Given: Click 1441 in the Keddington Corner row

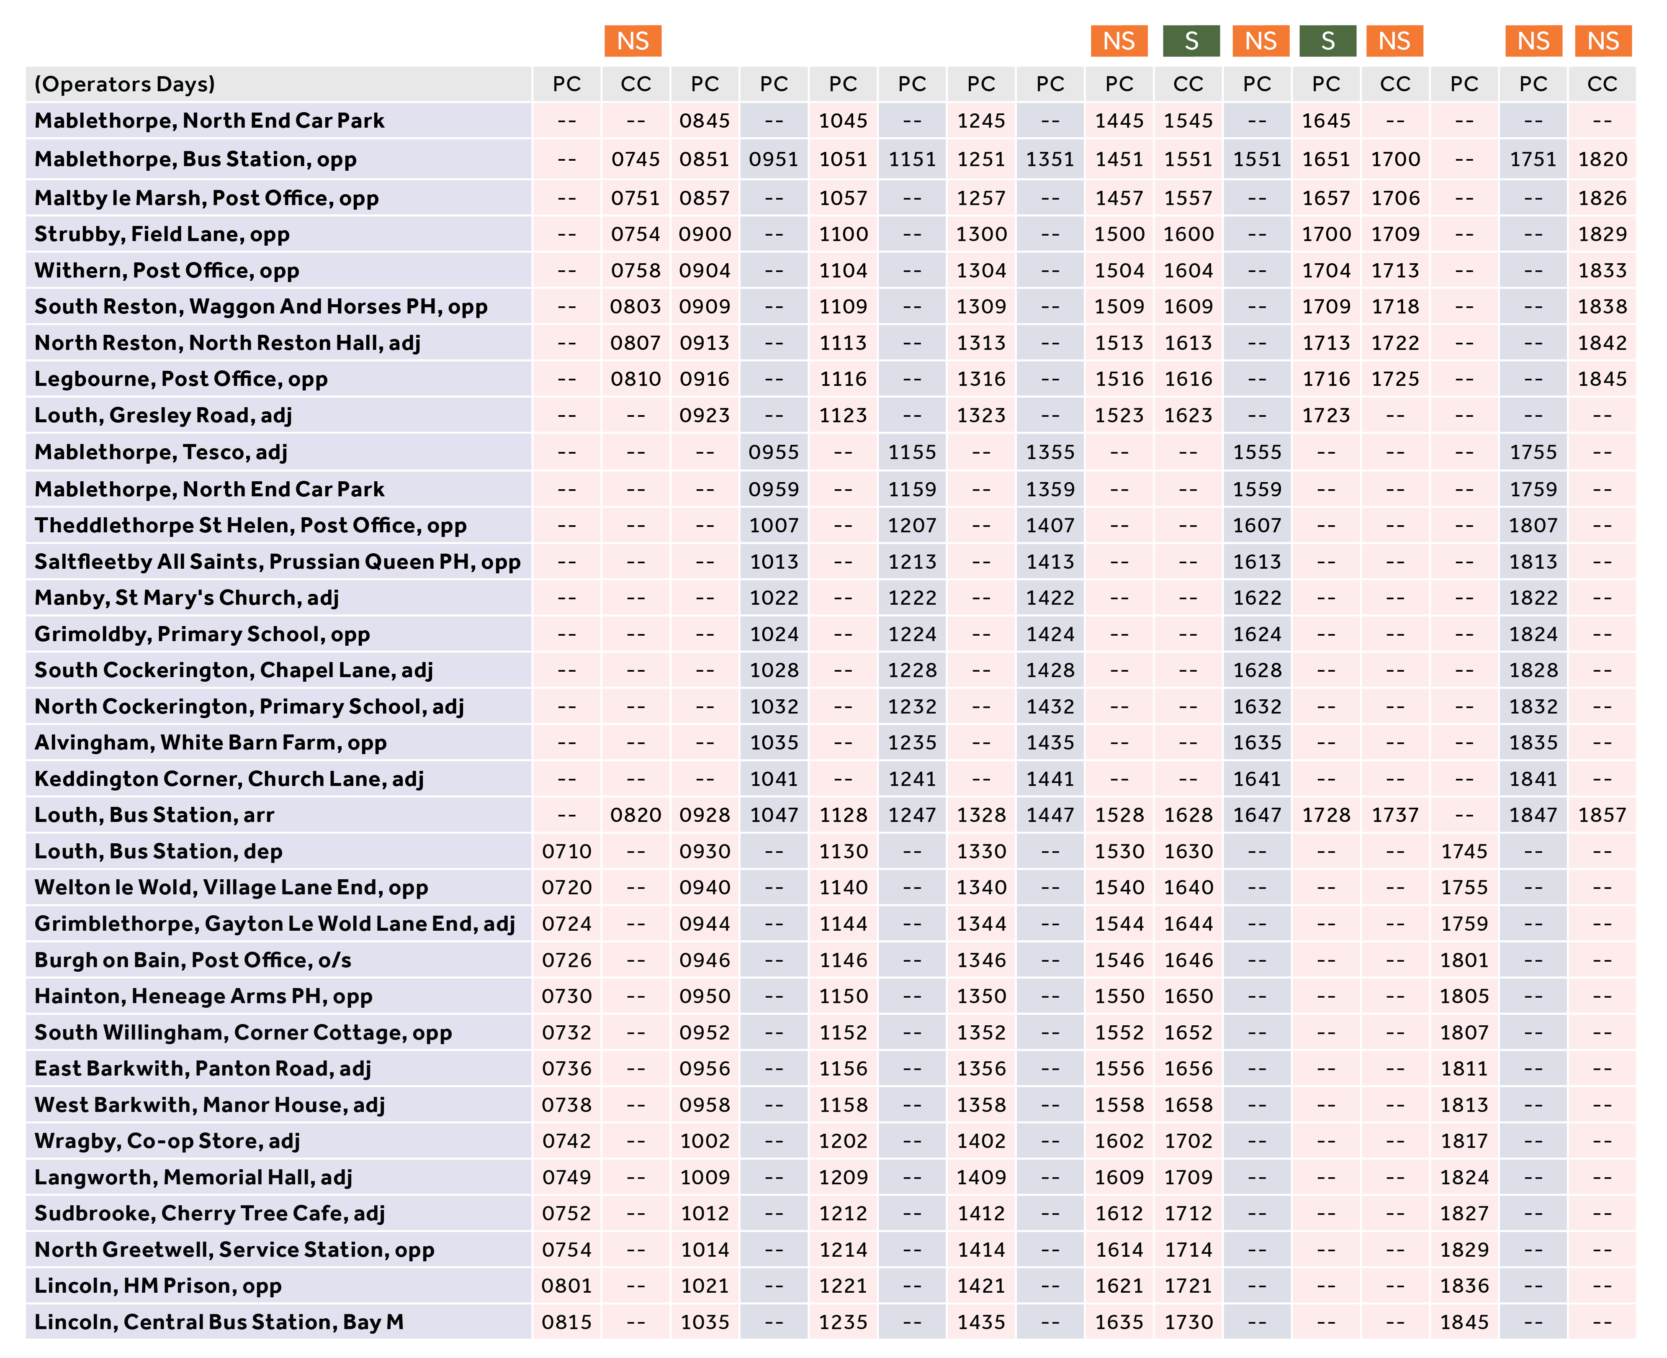Looking at the screenshot, I should tap(1050, 779).
